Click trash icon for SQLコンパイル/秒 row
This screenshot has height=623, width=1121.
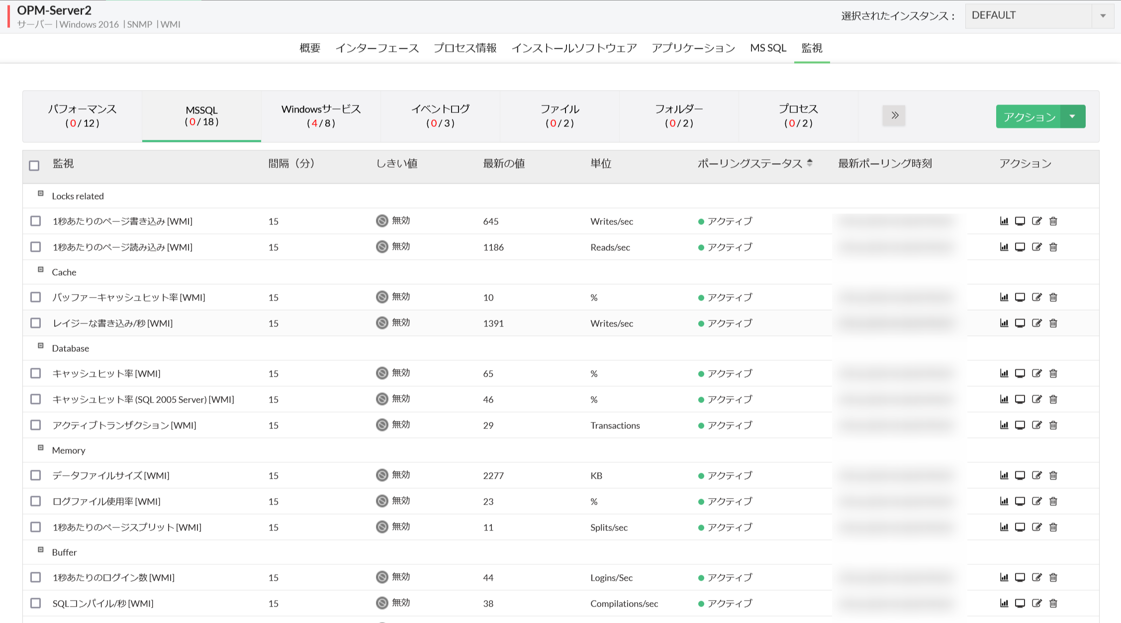(x=1053, y=603)
